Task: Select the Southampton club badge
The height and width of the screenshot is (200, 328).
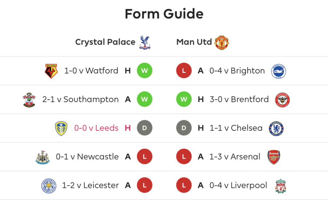Action: click(29, 100)
